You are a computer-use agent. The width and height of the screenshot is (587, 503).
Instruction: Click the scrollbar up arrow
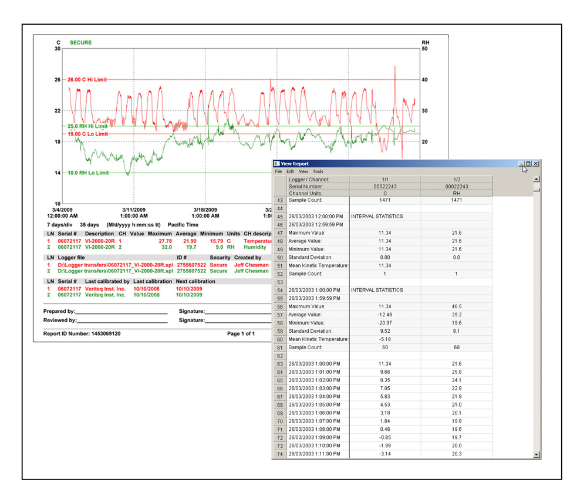pos(537,179)
